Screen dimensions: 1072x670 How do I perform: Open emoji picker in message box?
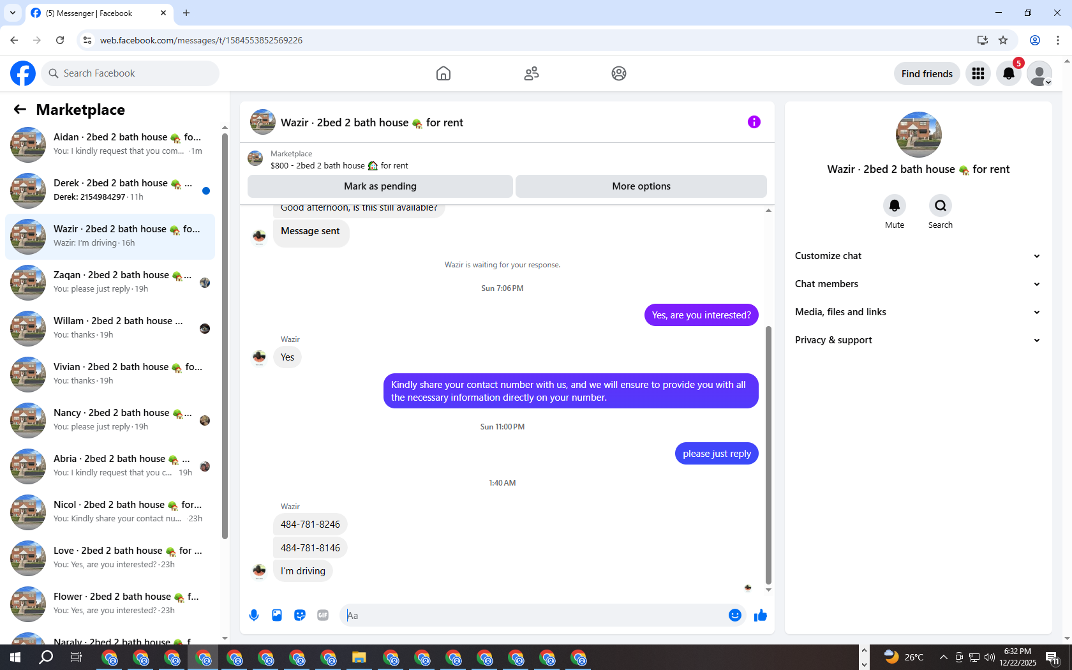click(735, 615)
